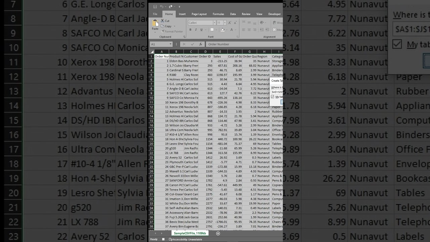
Task: Click the next sheet navigation arrow
Action: pyautogui.click(x=161, y=233)
